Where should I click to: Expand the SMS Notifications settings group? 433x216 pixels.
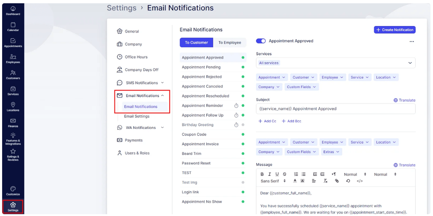(141, 83)
